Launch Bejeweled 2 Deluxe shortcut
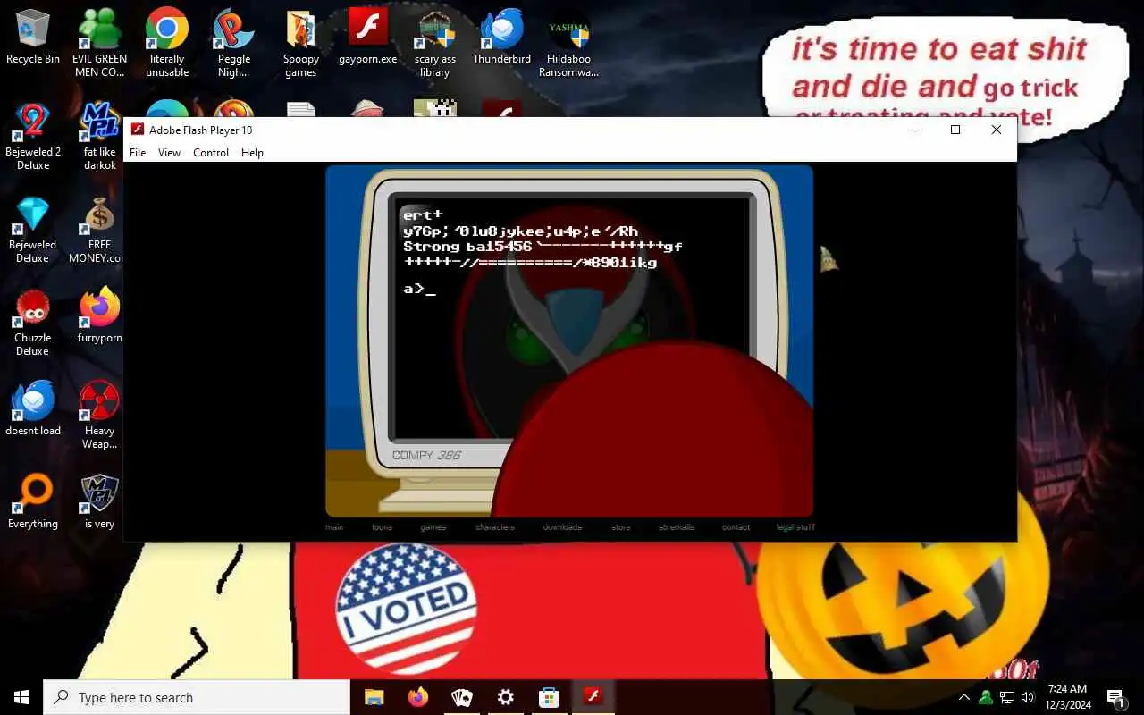 click(x=33, y=136)
